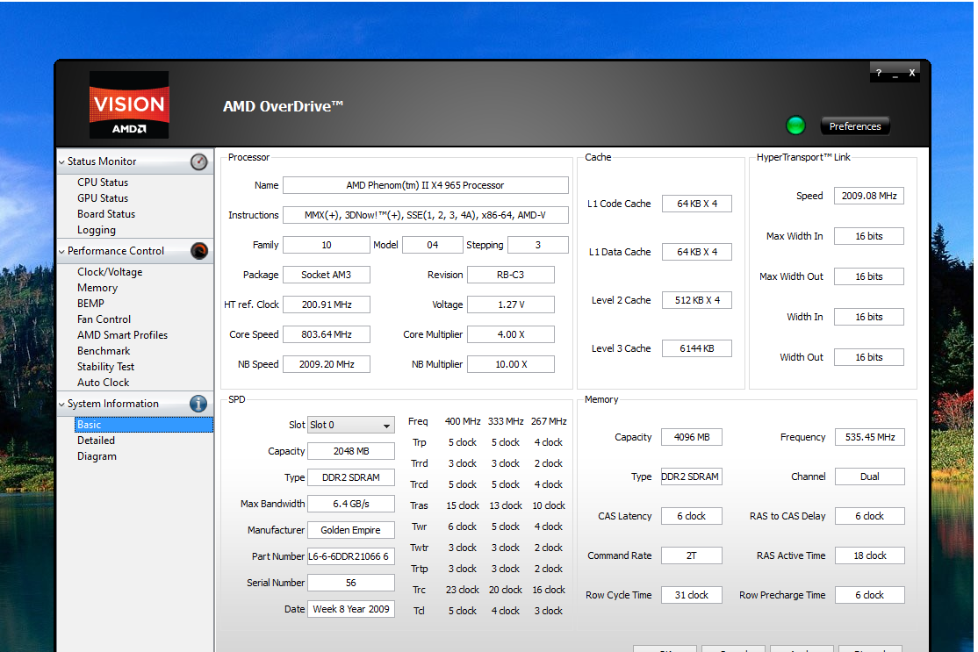Click the Package Socket AM3 field

click(327, 275)
